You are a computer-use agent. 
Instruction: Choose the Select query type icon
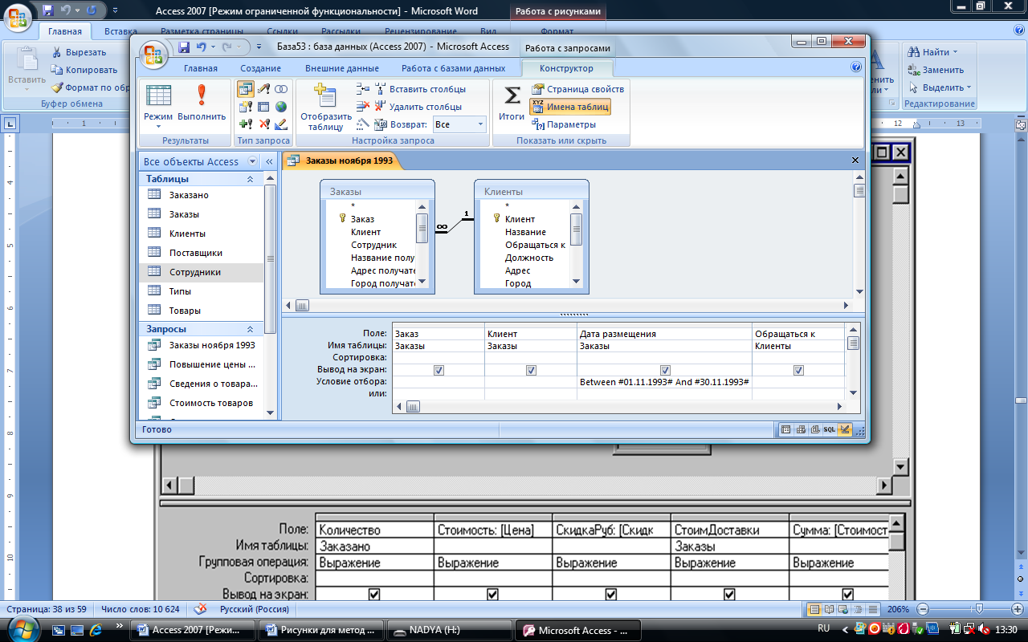tap(245, 89)
